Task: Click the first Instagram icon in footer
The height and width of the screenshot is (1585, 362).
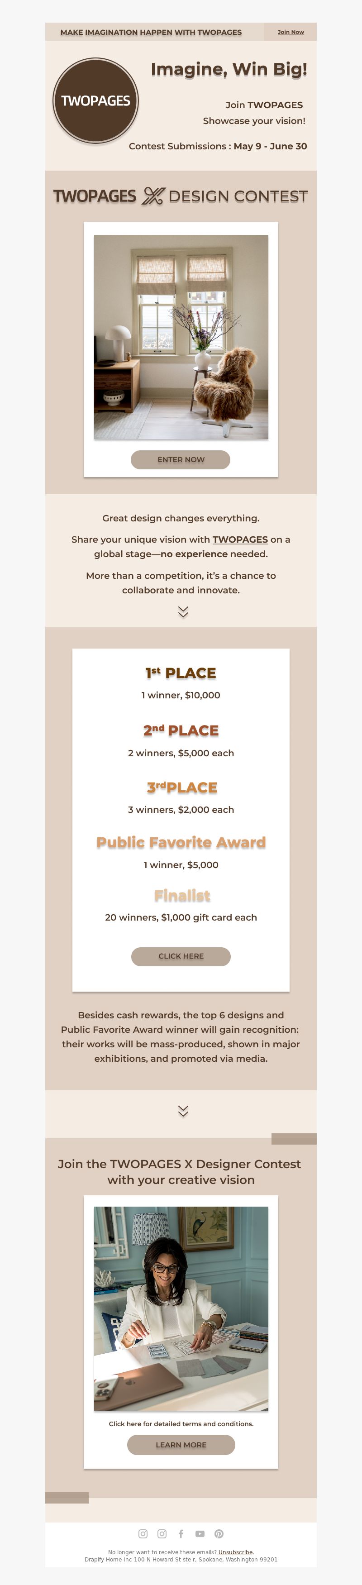Action: (143, 1533)
